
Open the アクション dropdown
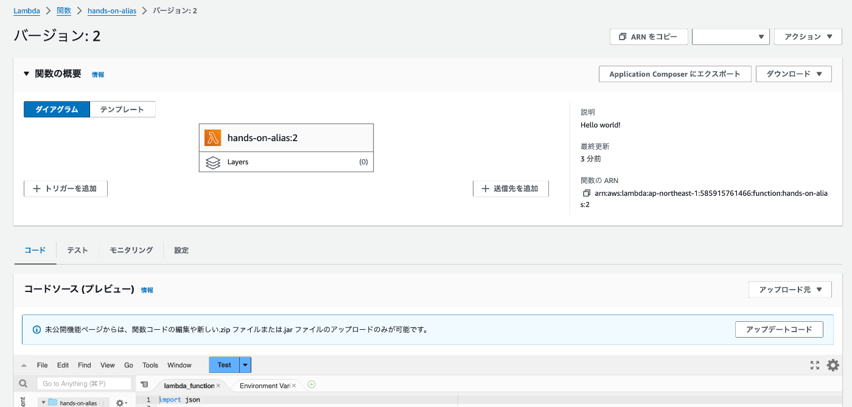pyautogui.click(x=808, y=37)
